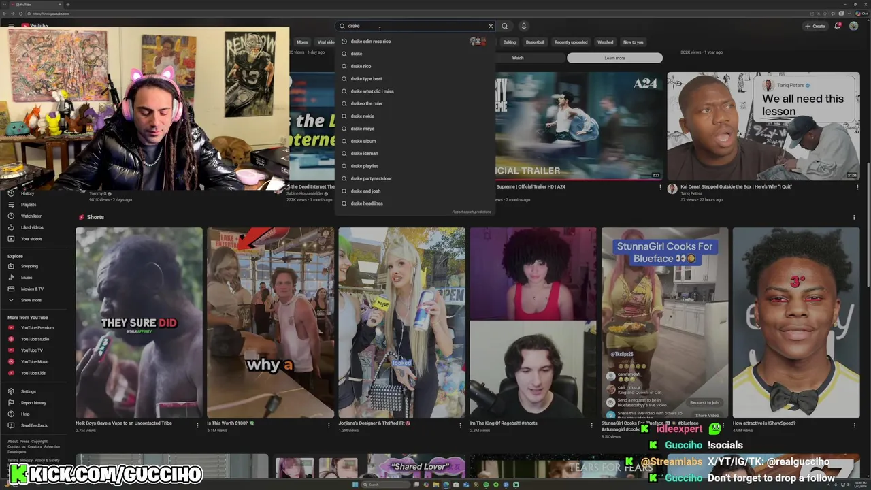Pick suggestion 'drake adin ross rico'
Viewport: 871px width, 490px height.
pyautogui.click(x=415, y=42)
